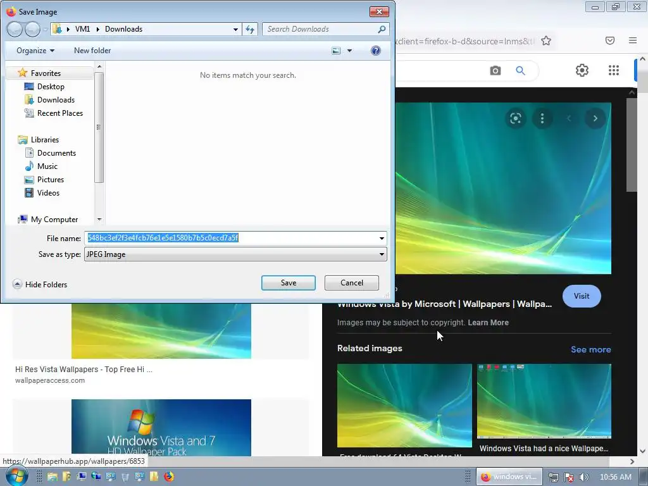Open the Windows Vista and 7 HD Wallpaper Pack image

pos(161,428)
